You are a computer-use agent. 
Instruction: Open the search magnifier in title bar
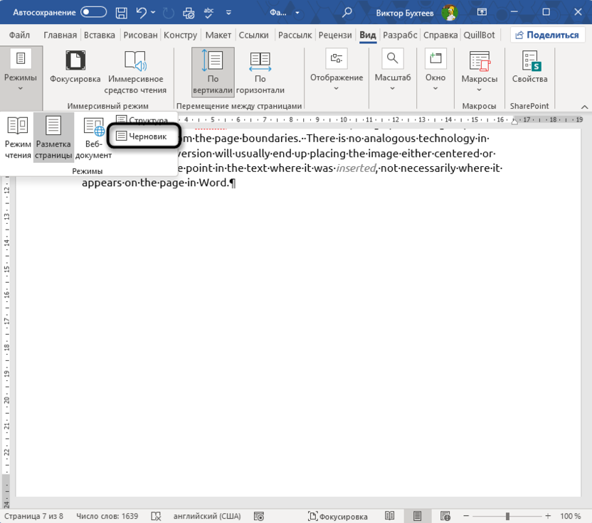coord(347,12)
